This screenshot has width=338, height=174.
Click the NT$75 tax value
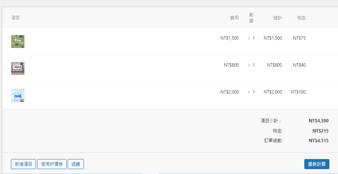tap(299, 38)
